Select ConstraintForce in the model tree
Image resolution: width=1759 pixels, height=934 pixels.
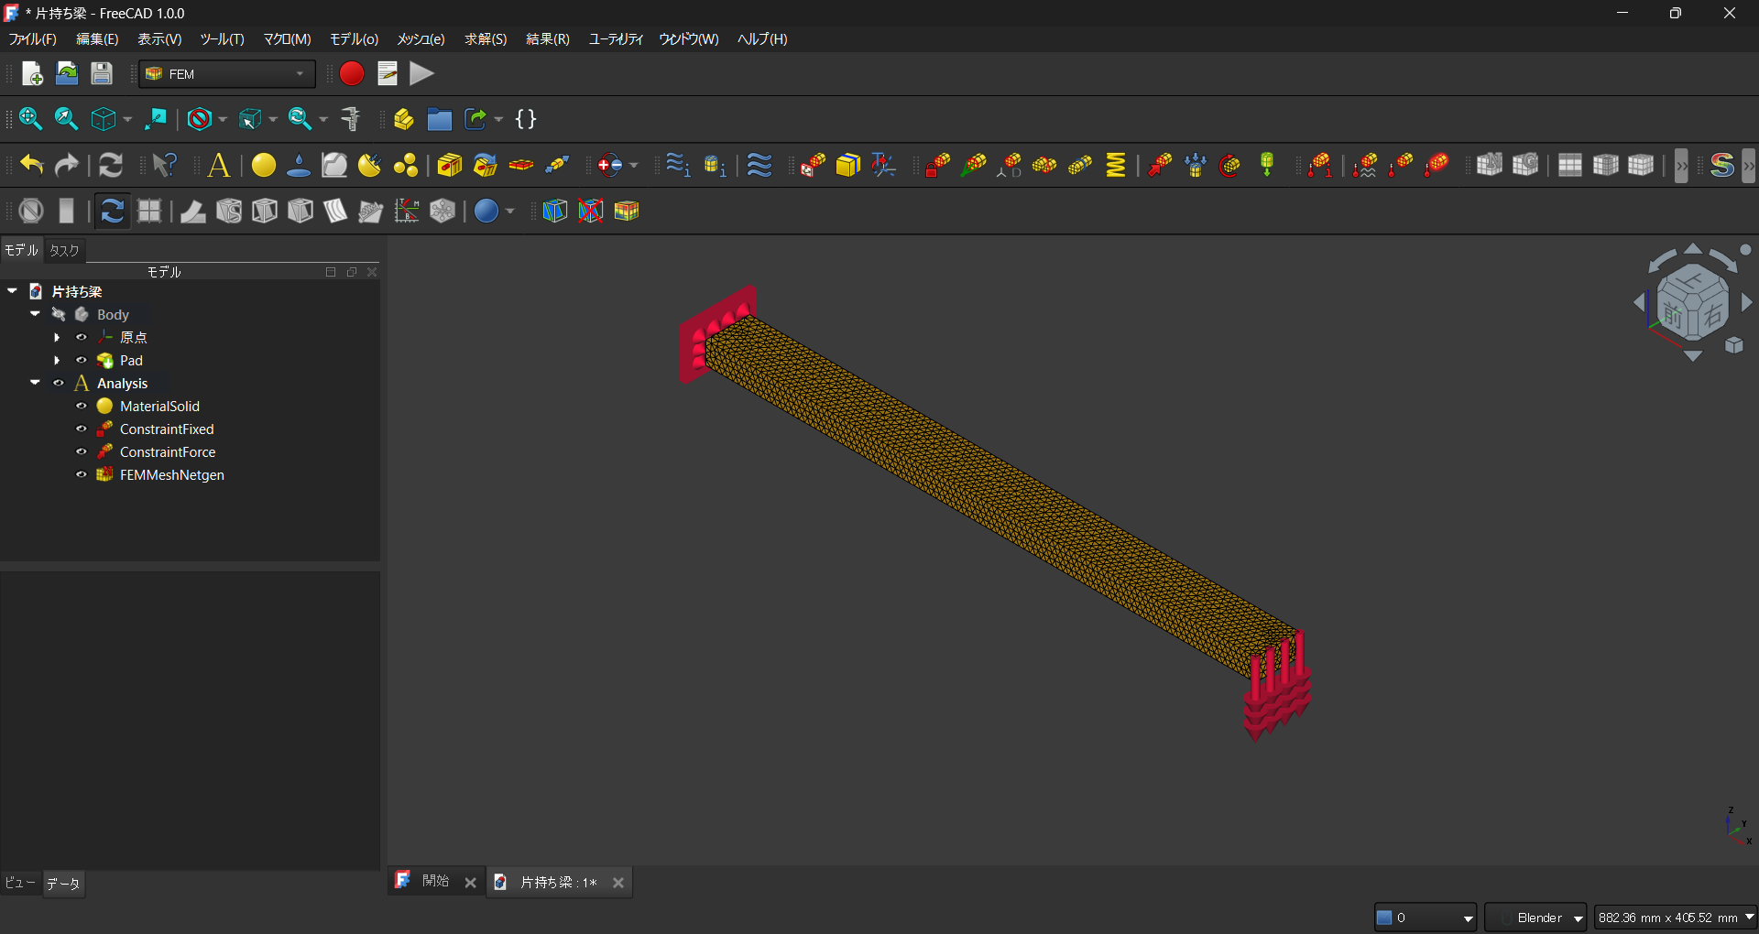coord(168,452)
